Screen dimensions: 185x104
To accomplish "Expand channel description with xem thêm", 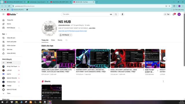I will (92, 28).
